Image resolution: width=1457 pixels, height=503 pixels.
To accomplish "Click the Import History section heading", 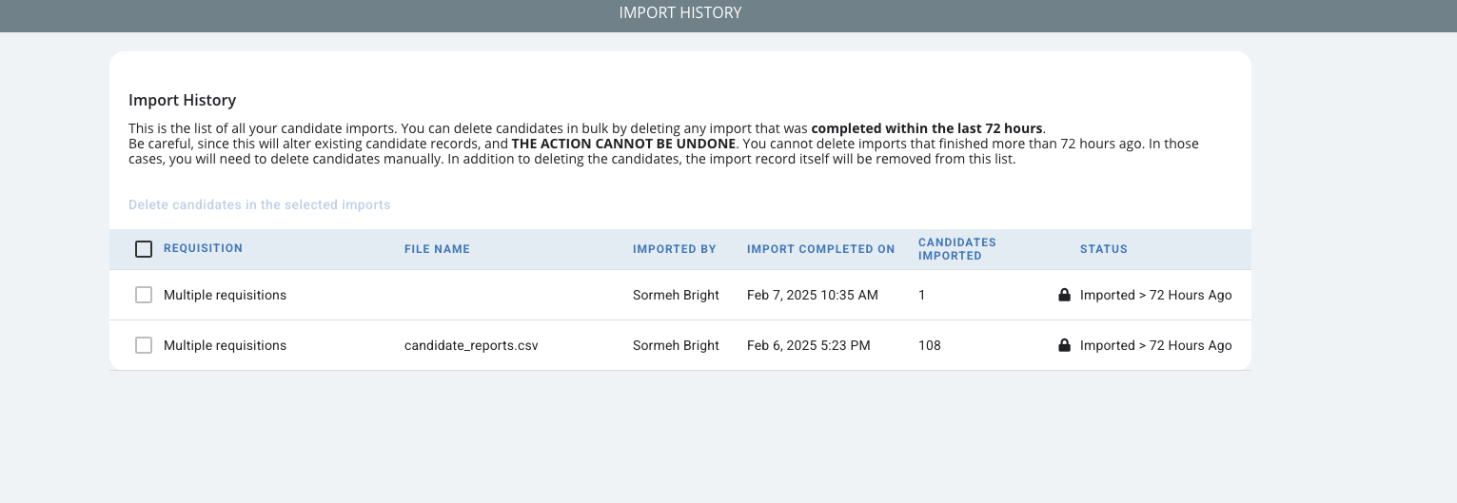I will pos(182,100).
